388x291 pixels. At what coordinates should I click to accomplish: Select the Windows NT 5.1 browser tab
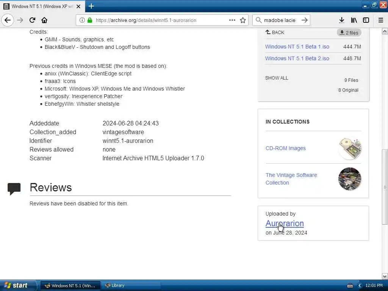(42, 6)
